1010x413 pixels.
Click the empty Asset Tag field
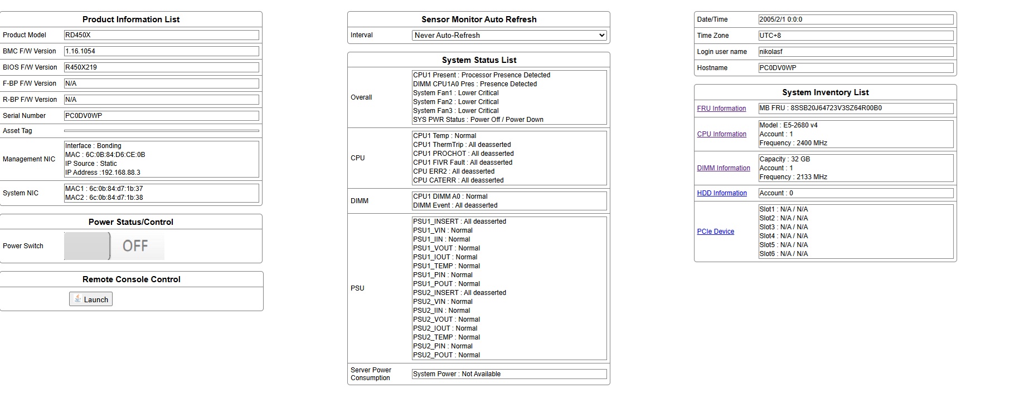(x=162, y=131)
